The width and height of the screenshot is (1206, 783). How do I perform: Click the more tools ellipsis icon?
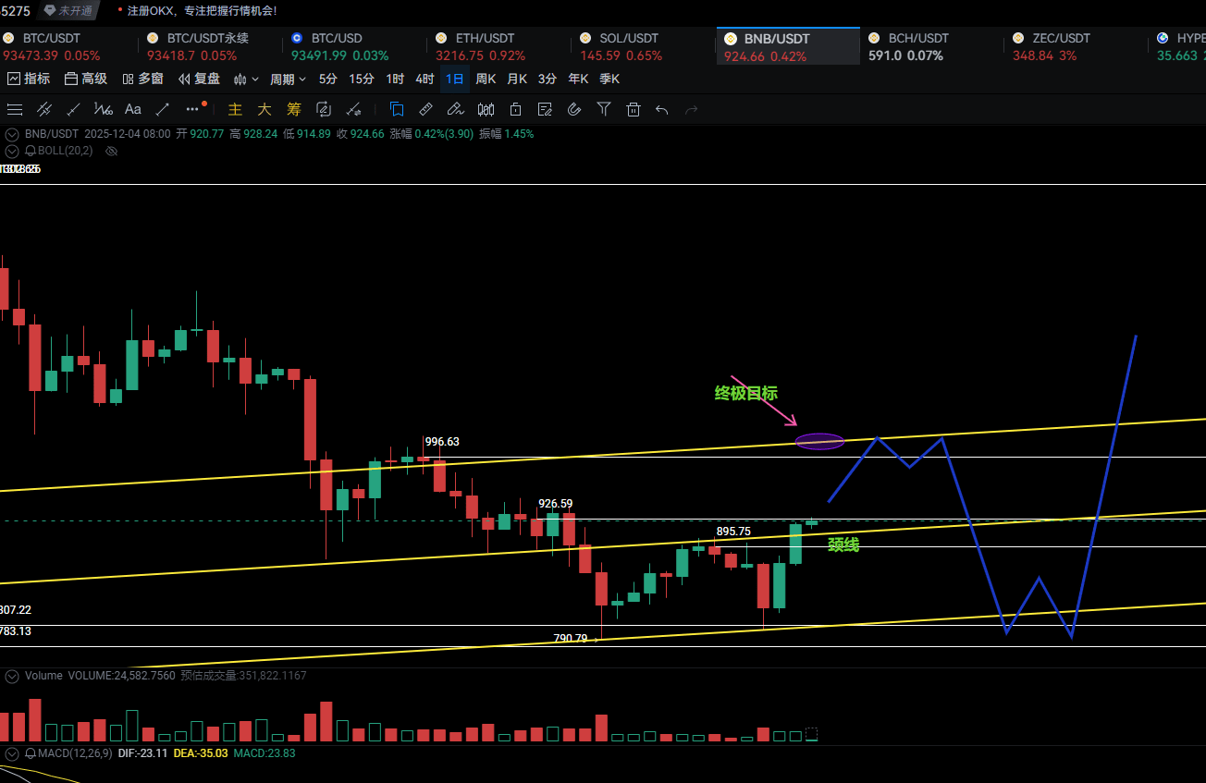pos(191,109)
